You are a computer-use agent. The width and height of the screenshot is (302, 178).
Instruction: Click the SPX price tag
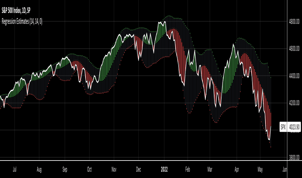[x=283, y=127]
